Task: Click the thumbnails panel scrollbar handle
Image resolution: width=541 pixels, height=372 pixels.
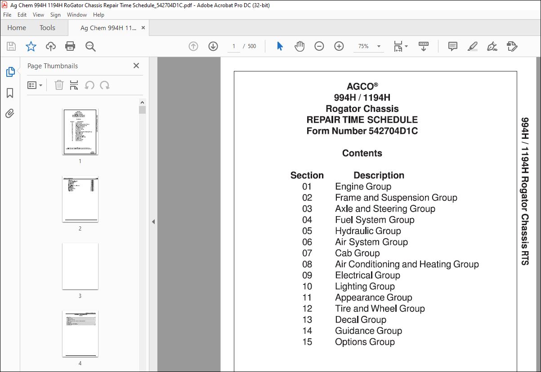Action: 142,110
